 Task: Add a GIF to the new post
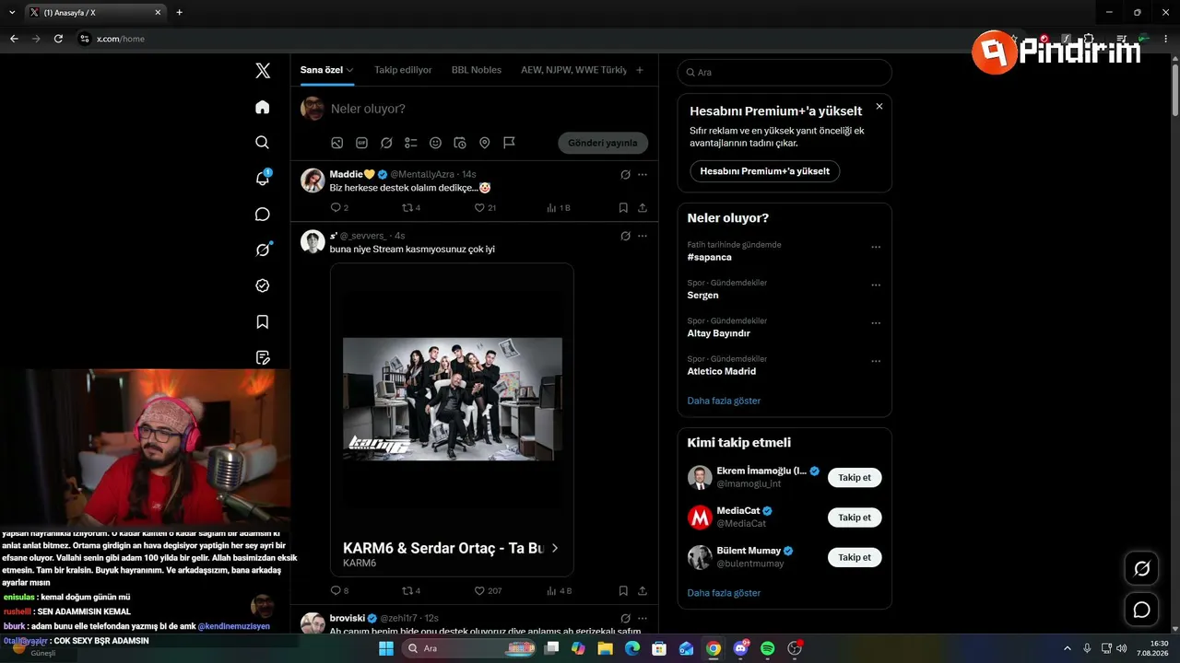361,143
